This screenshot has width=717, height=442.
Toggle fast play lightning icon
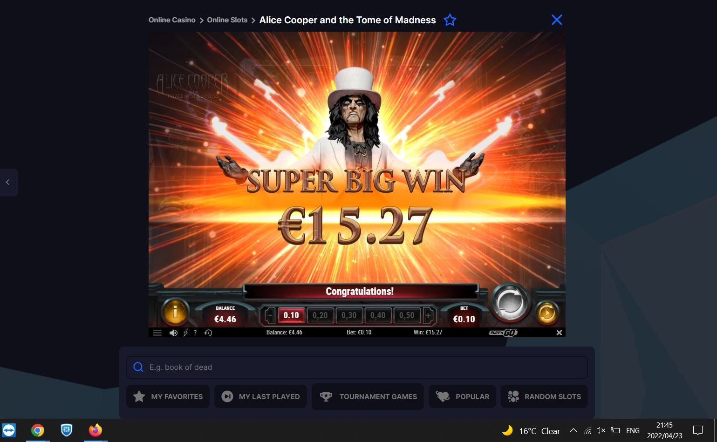(185, 333)
